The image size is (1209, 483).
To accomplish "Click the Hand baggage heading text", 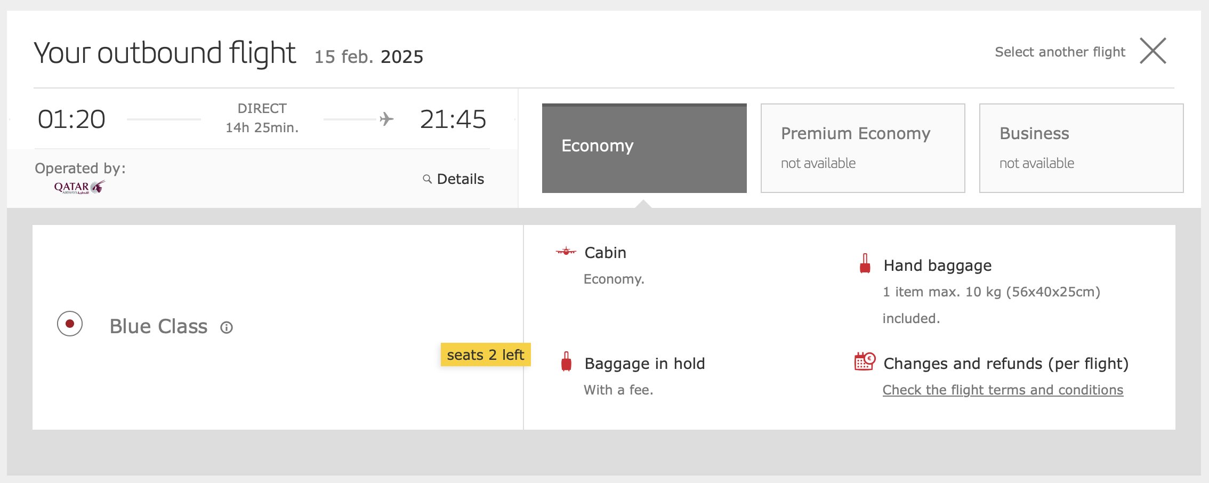I will [x=937, y=265].
